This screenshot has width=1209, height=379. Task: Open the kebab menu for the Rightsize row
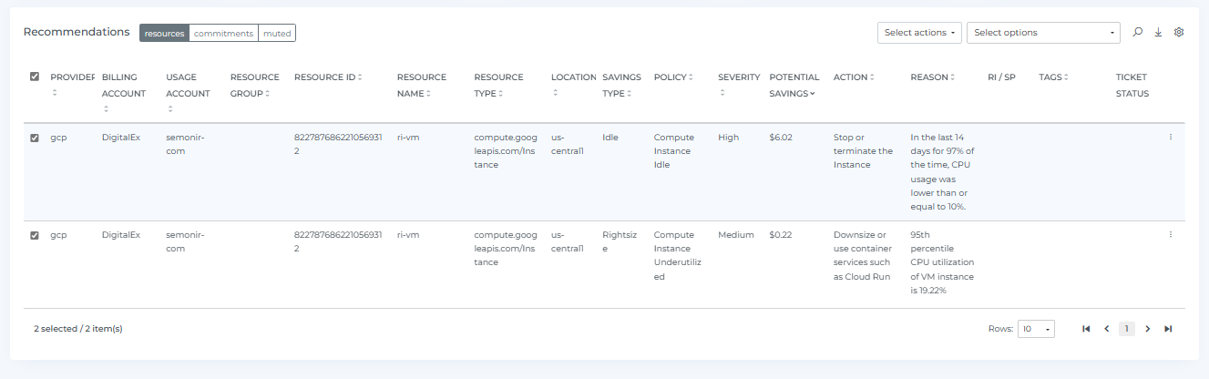point(1170,235)
